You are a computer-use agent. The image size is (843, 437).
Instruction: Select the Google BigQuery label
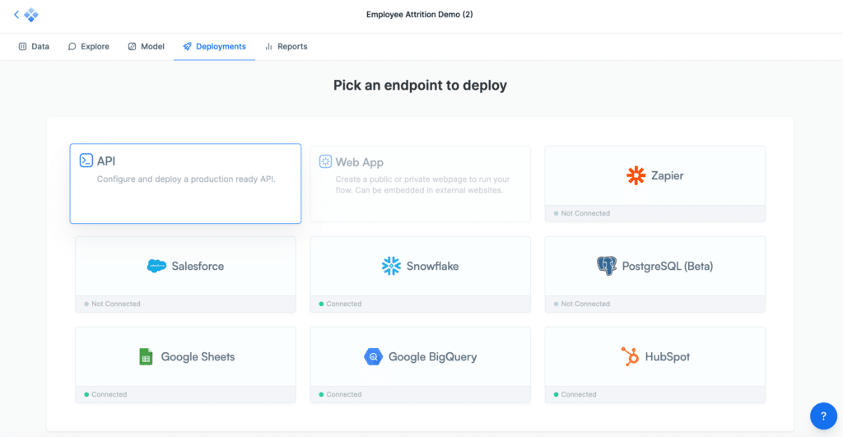pyautogui.click(x=433, y=357)
